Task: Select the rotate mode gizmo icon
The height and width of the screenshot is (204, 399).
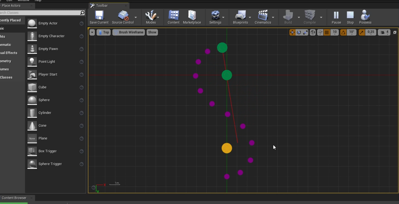Action: pos(299,32)
